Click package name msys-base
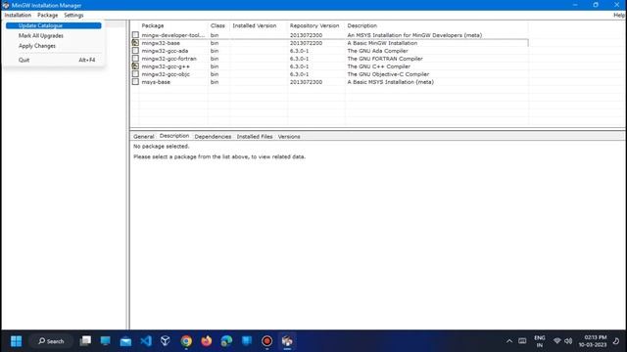This screenshot has height=352, width=627. pyautogui.click(x=156, y=82)
